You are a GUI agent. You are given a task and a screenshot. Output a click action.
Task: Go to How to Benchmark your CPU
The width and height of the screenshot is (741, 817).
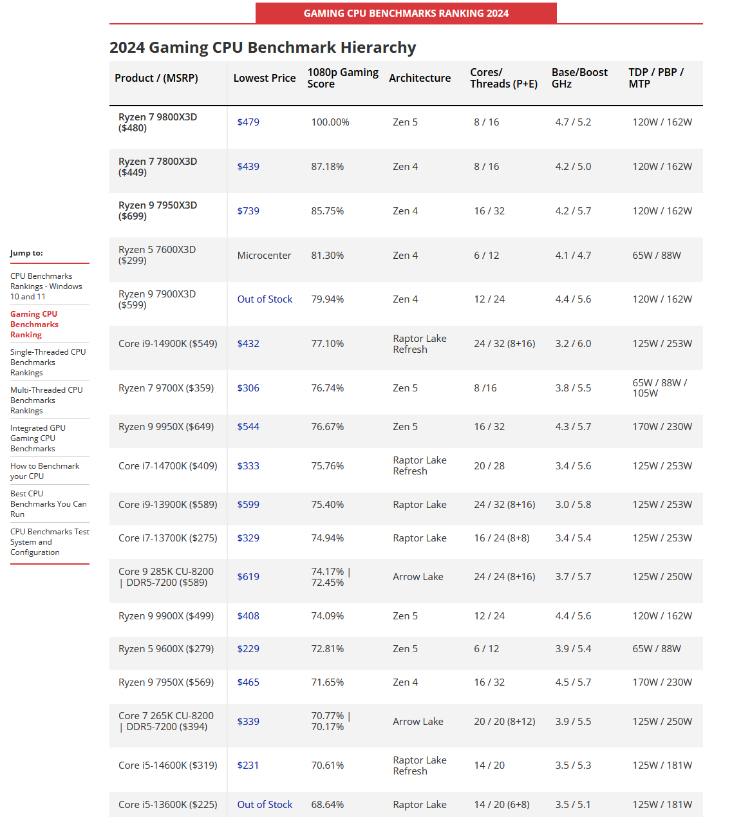click(x=45, y=471)
